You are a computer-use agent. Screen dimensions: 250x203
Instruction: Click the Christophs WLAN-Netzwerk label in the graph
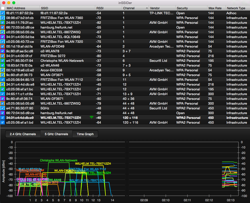(59, 160)
